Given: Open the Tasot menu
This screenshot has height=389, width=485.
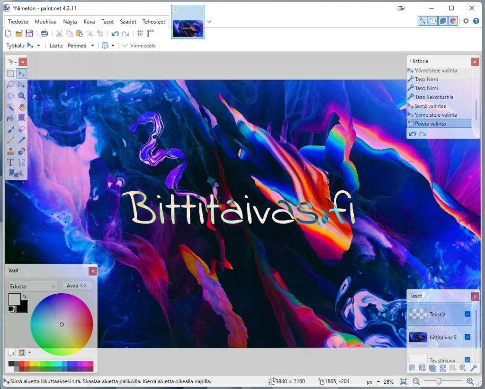Looking at the screenshot, I should click(x=108, y=22).
